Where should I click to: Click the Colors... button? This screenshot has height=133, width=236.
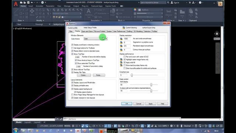pyautogui.click(x=84, y=75)
